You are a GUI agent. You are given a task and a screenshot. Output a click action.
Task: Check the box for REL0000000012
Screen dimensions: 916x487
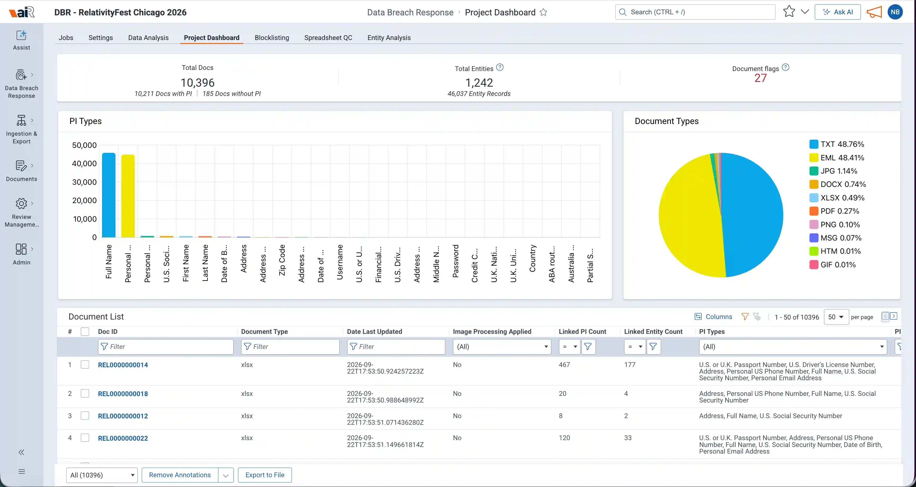[x=85, y=416]
